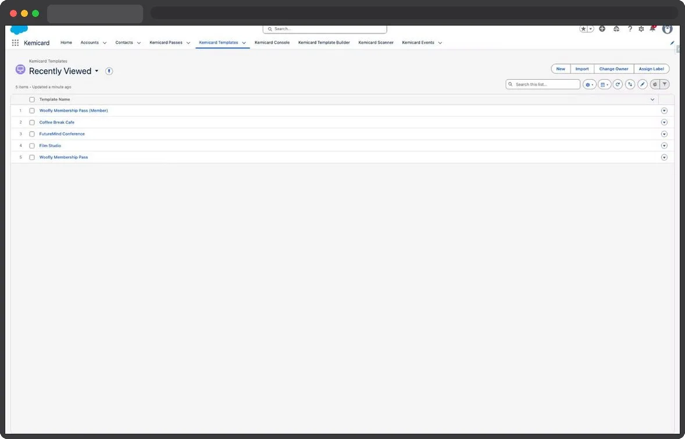The width and height of the screenshot is (685, 439).
Task: Pin the Recently Viewed list view
Action: pos(109,71)
